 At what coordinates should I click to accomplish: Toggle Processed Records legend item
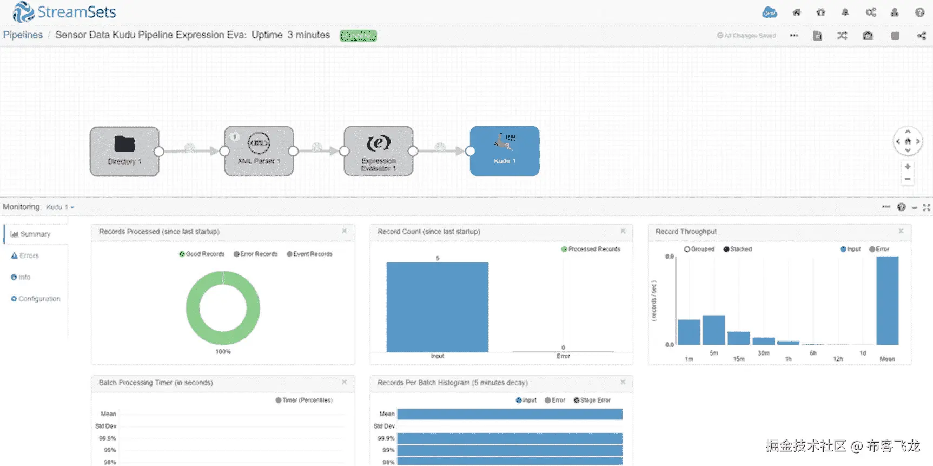coord(591,249)
